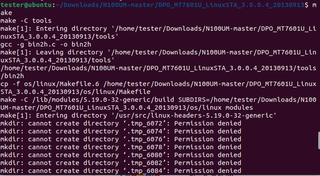Click the '.tmp_6078' permission denied line

coord(121,147)
